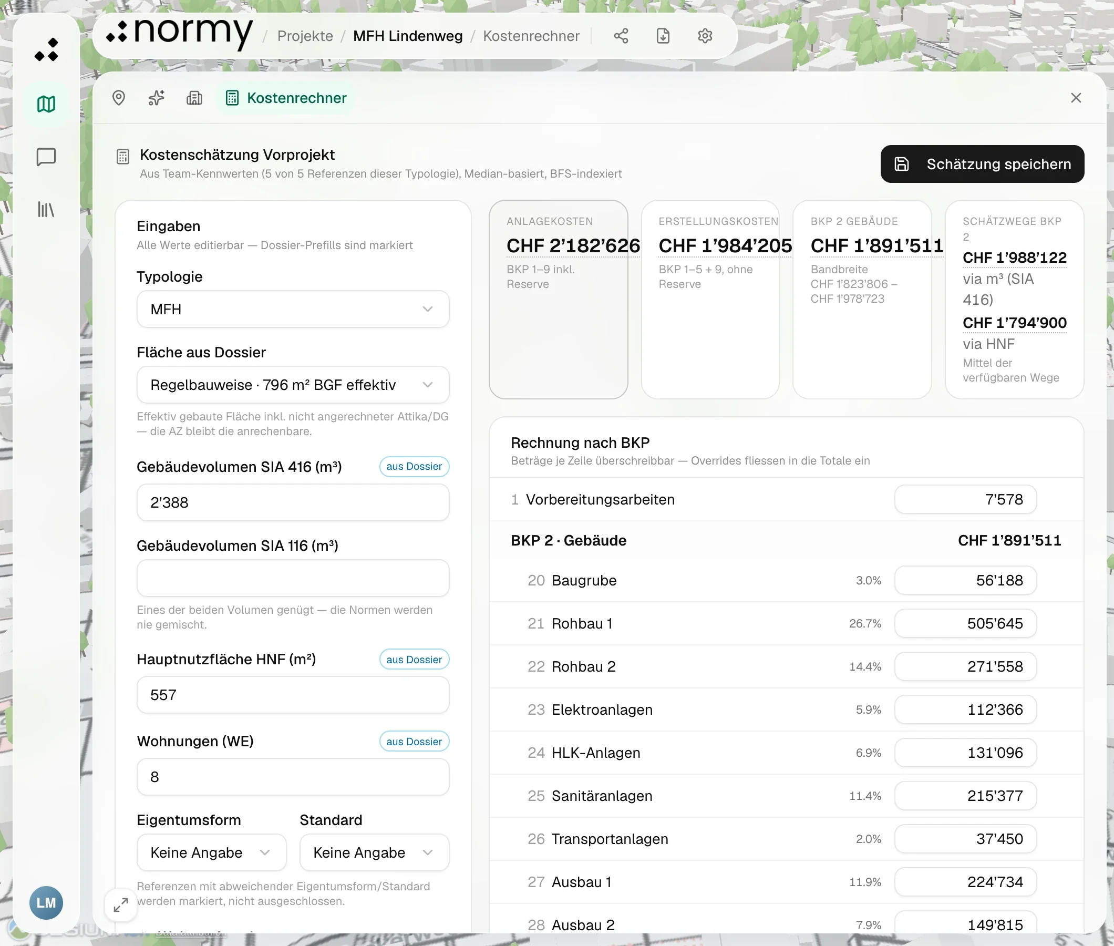The image size is (1114, 946).
Task: Edit Elektroanlagen amount field
Action: point(965,709)
